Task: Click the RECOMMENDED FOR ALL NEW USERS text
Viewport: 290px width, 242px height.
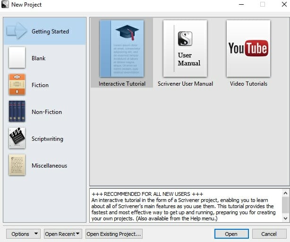Action: click(x=147, y=194)
